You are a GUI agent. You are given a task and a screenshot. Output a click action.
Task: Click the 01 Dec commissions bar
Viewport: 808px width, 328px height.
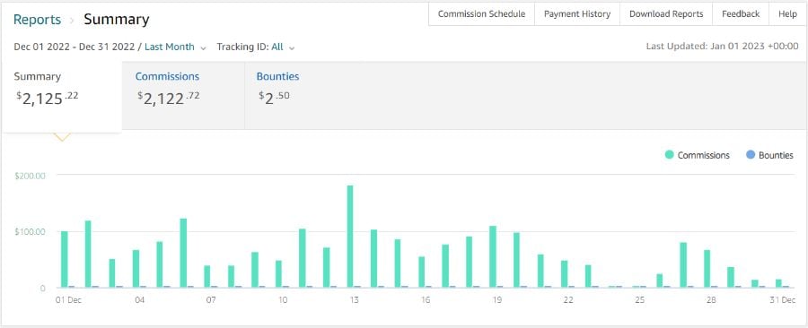pyautogui.click(x=65, y=259)
